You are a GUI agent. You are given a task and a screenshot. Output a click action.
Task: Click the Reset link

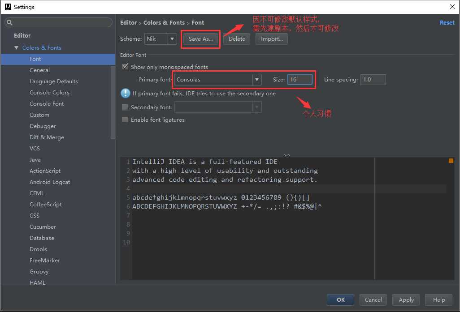(x=447, y=22)
